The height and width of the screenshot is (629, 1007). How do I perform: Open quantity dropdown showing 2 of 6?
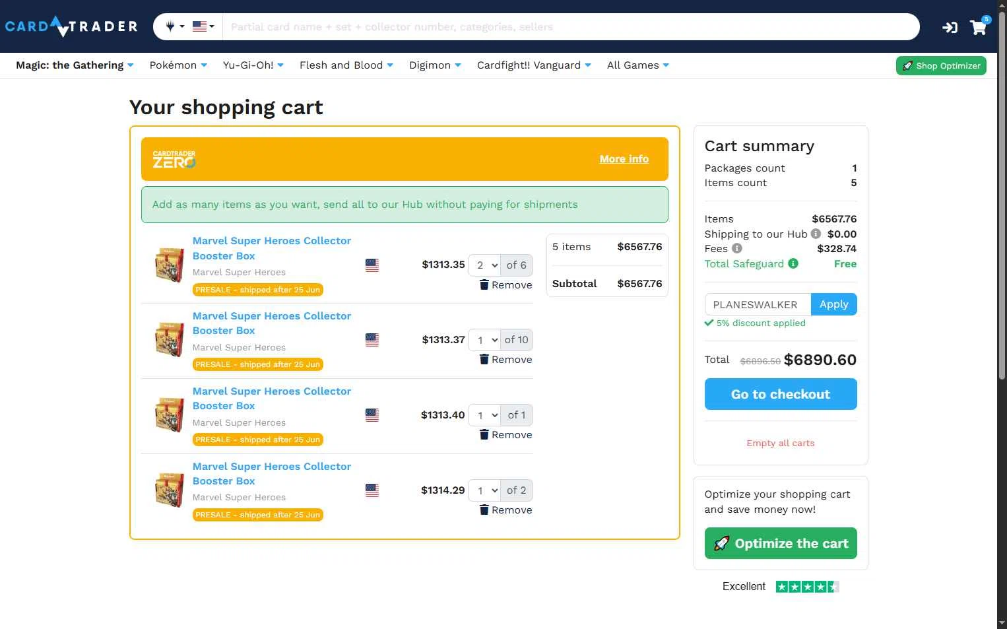[x=484, y=265]
